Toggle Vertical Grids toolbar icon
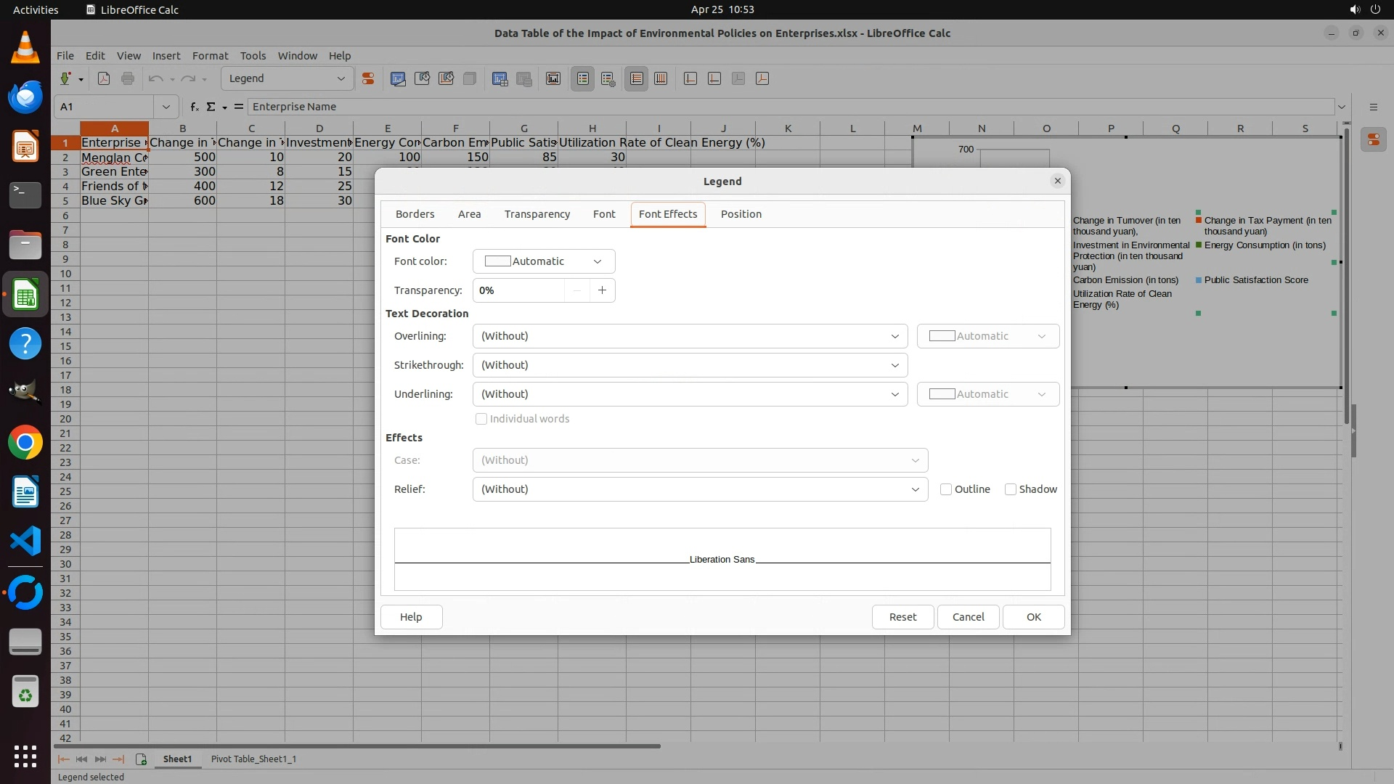The height and width of the screenshot is (784, 1394). (661, 79)
